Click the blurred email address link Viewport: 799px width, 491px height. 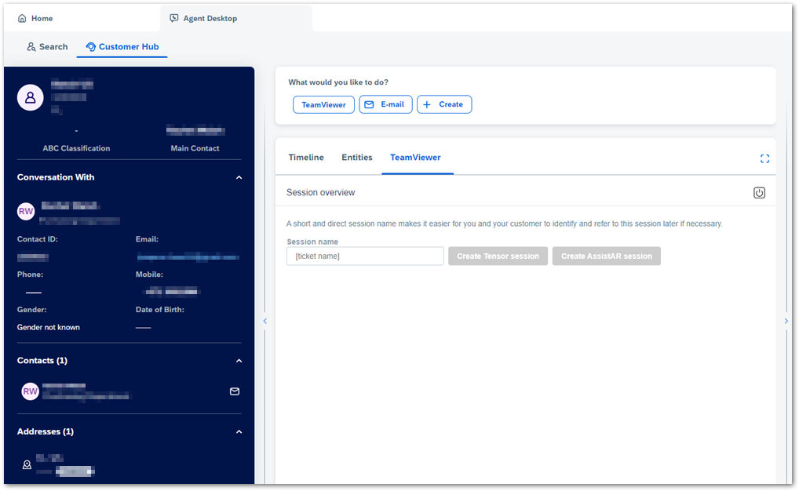188,257
